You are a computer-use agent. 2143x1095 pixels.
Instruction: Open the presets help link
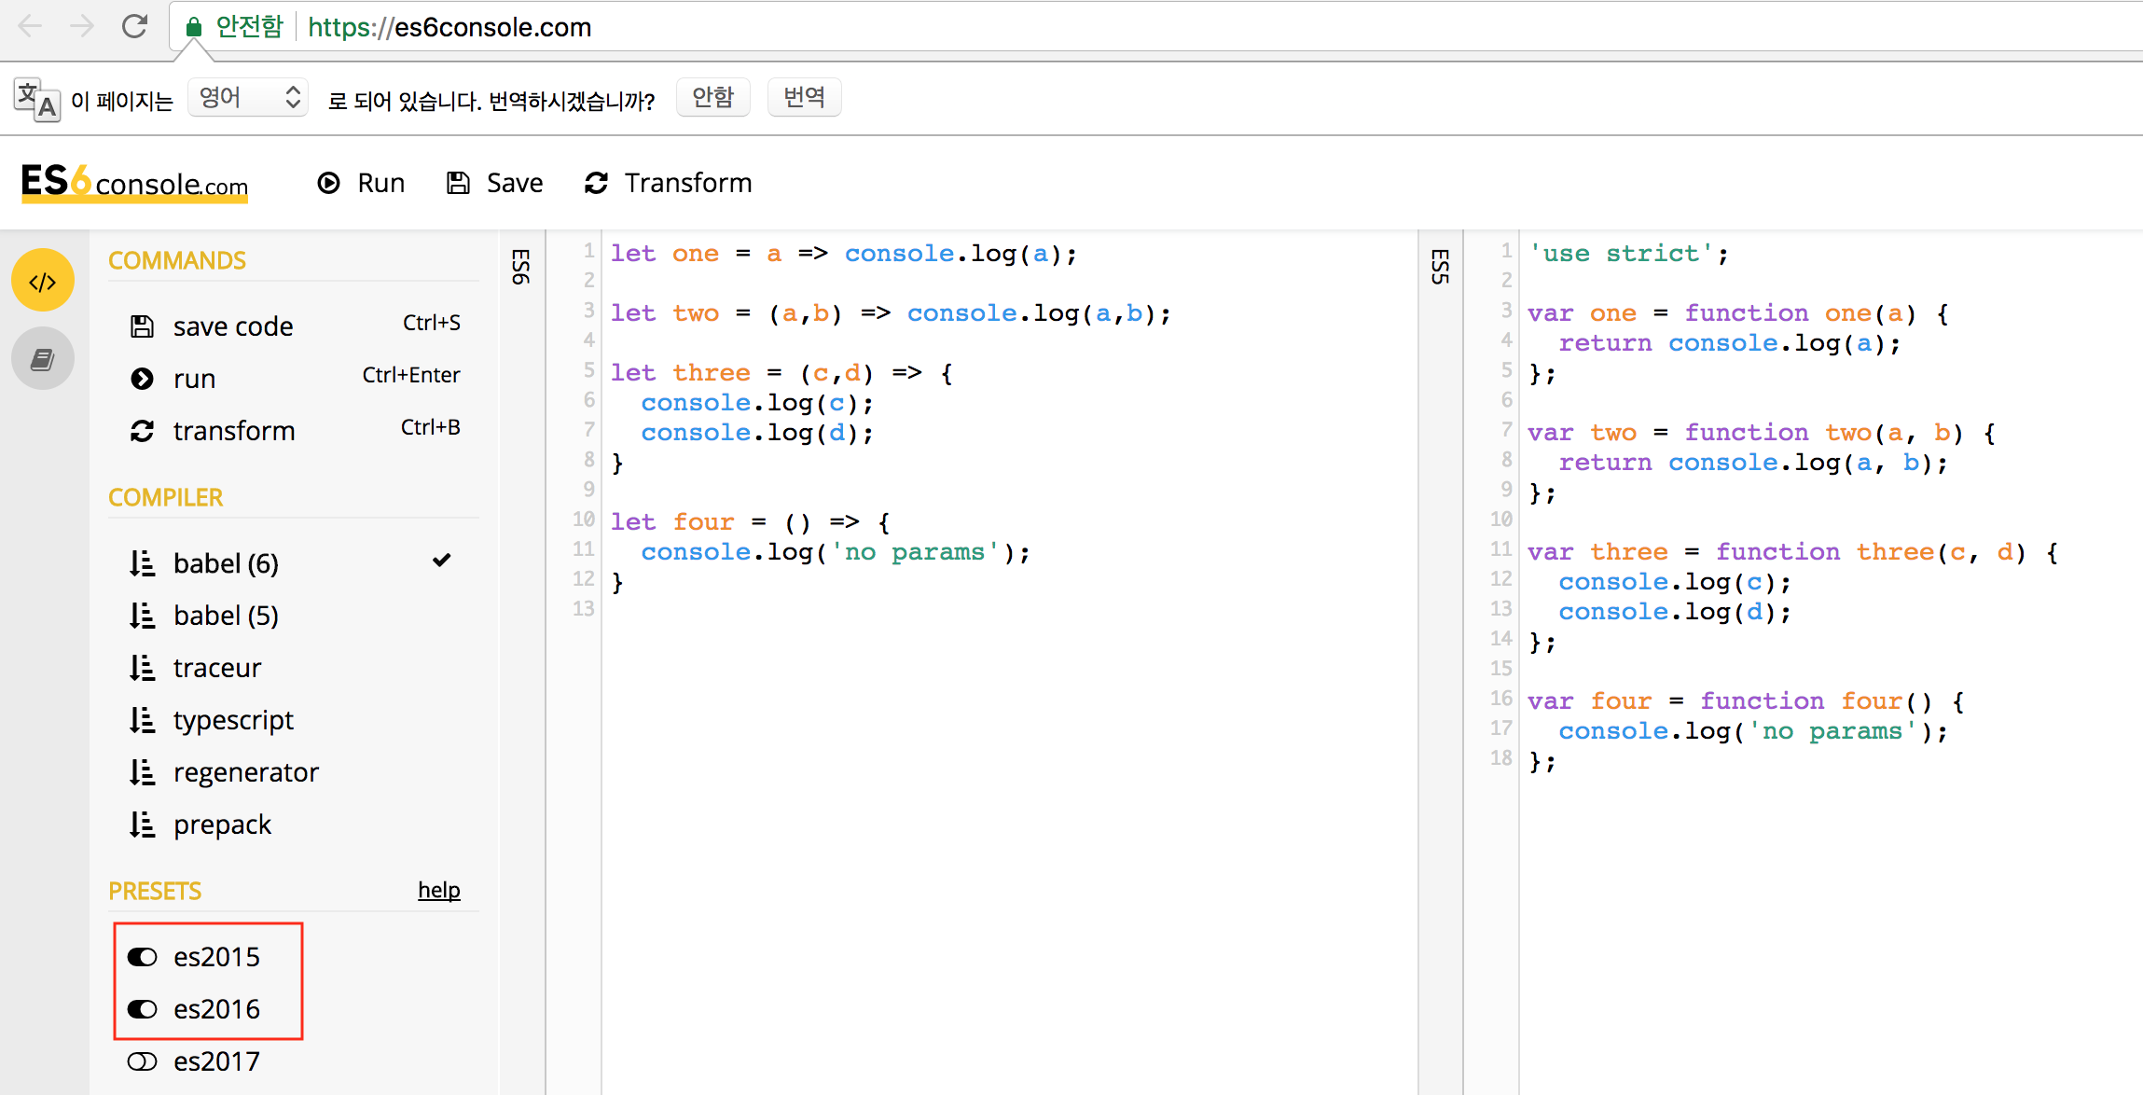439,891
